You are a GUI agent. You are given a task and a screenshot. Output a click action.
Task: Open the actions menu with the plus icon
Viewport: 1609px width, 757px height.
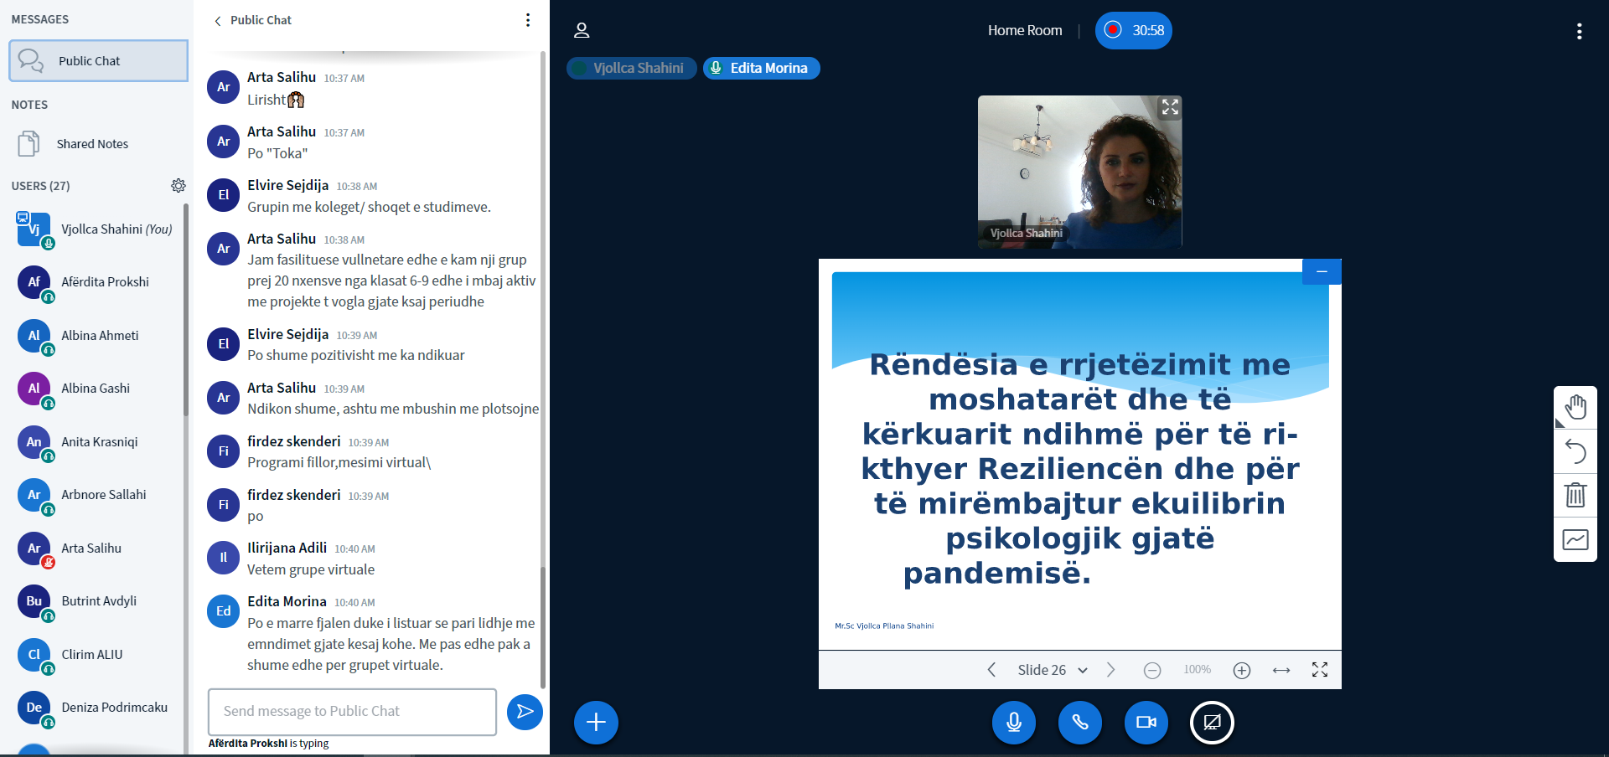(x=595, y=722)
